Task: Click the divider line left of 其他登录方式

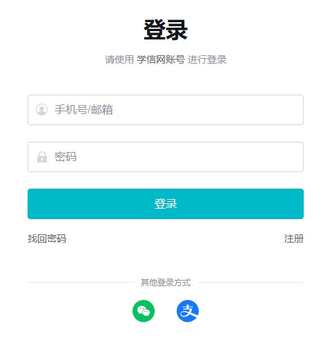Action: tap(81, 282)
